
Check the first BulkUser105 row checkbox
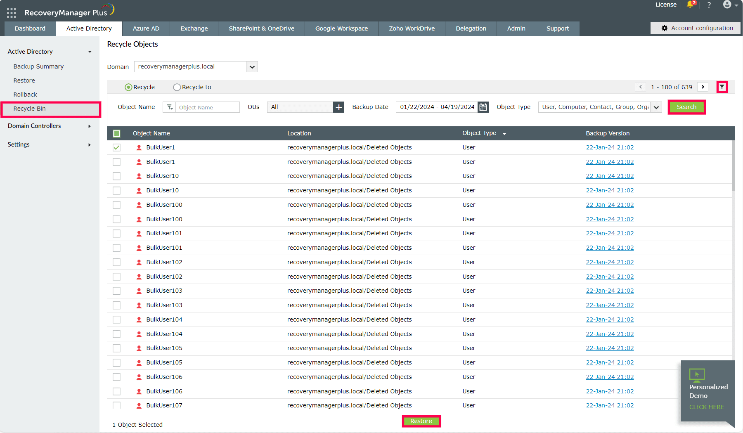click(x=117, y=348)
